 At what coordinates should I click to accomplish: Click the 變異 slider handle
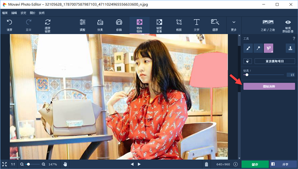tap(247, 75)
